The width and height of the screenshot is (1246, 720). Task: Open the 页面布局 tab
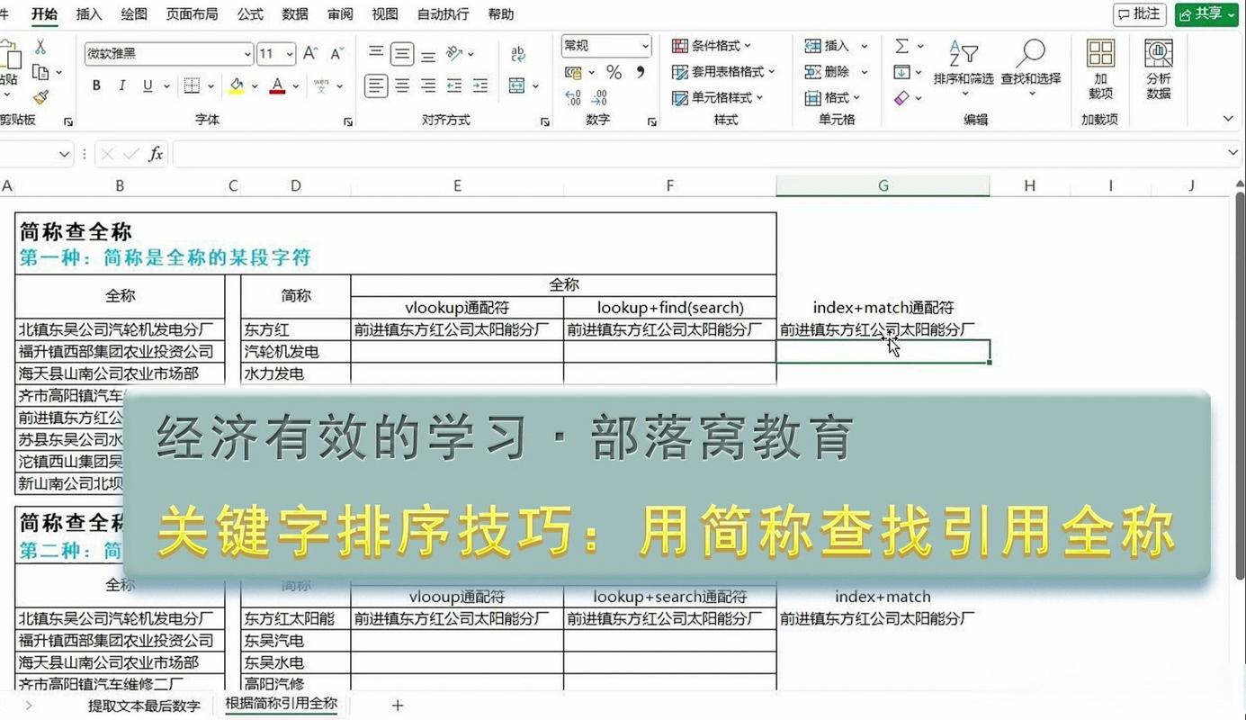(x=192, y=14)
